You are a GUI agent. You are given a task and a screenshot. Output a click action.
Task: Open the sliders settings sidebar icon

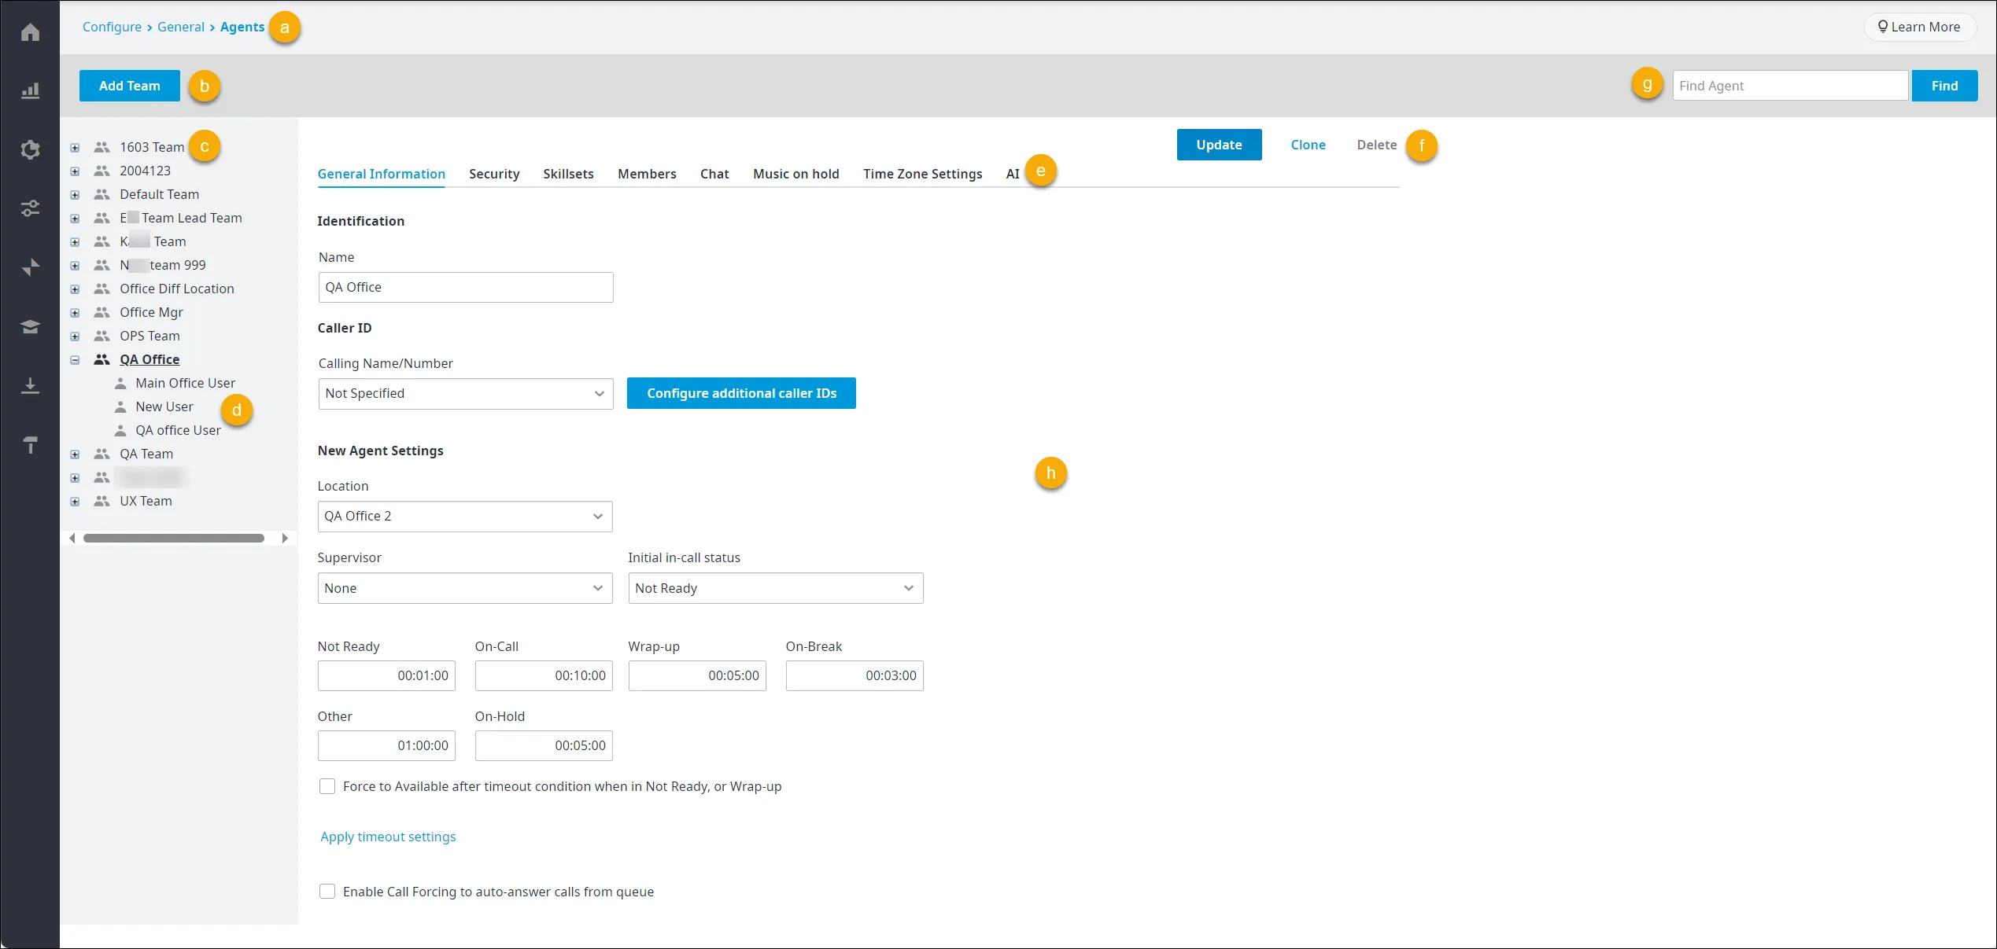click(x=30, y=208)
